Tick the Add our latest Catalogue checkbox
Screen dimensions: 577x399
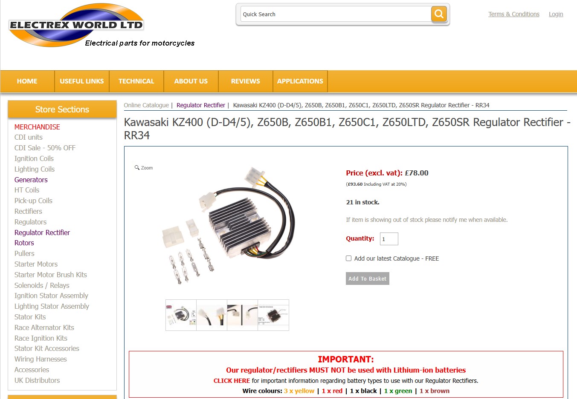(348, 258)
